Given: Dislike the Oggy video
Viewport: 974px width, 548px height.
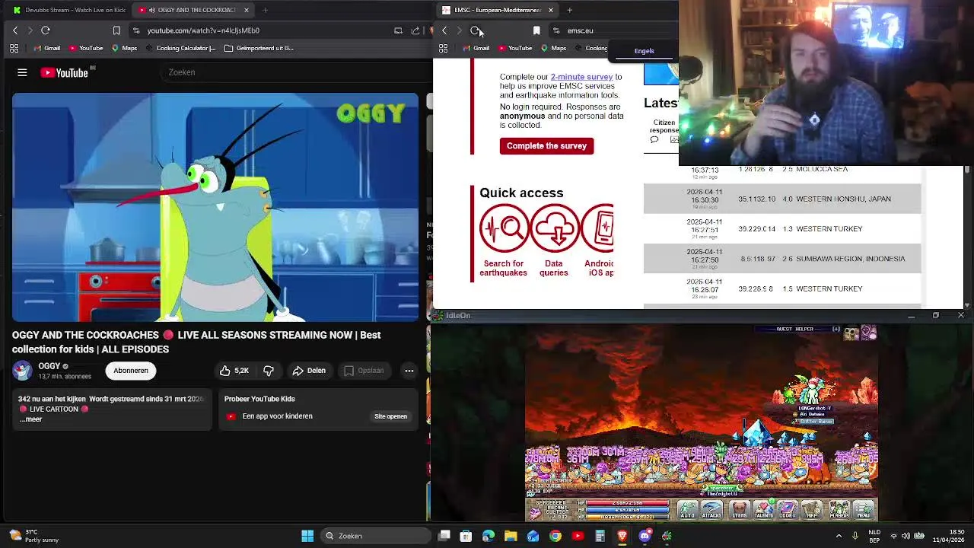Looking at the screenshot, I should click(x=269, y=371).
